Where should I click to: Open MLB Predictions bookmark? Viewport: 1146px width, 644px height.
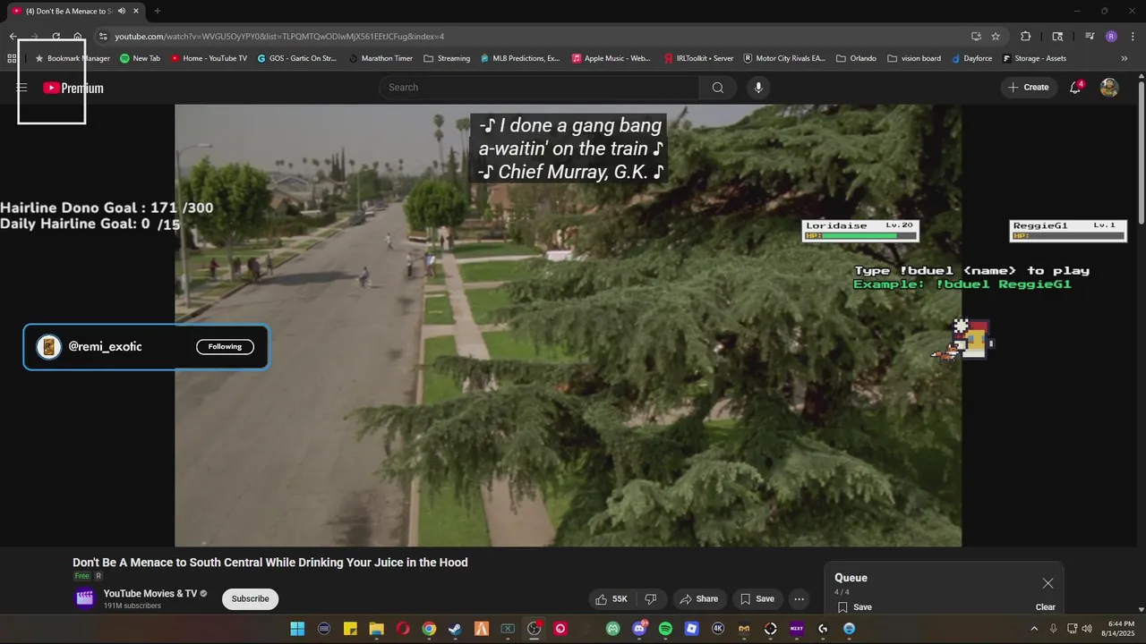520,58
